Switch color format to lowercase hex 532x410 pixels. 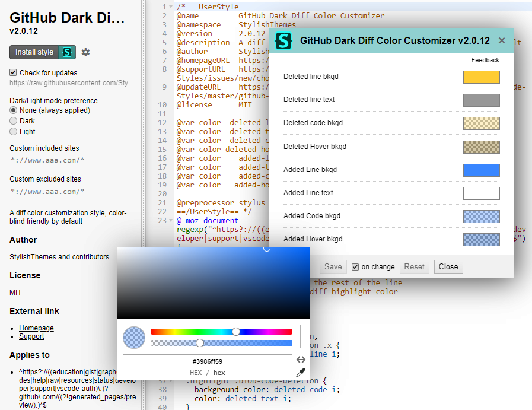coord(219,373)
